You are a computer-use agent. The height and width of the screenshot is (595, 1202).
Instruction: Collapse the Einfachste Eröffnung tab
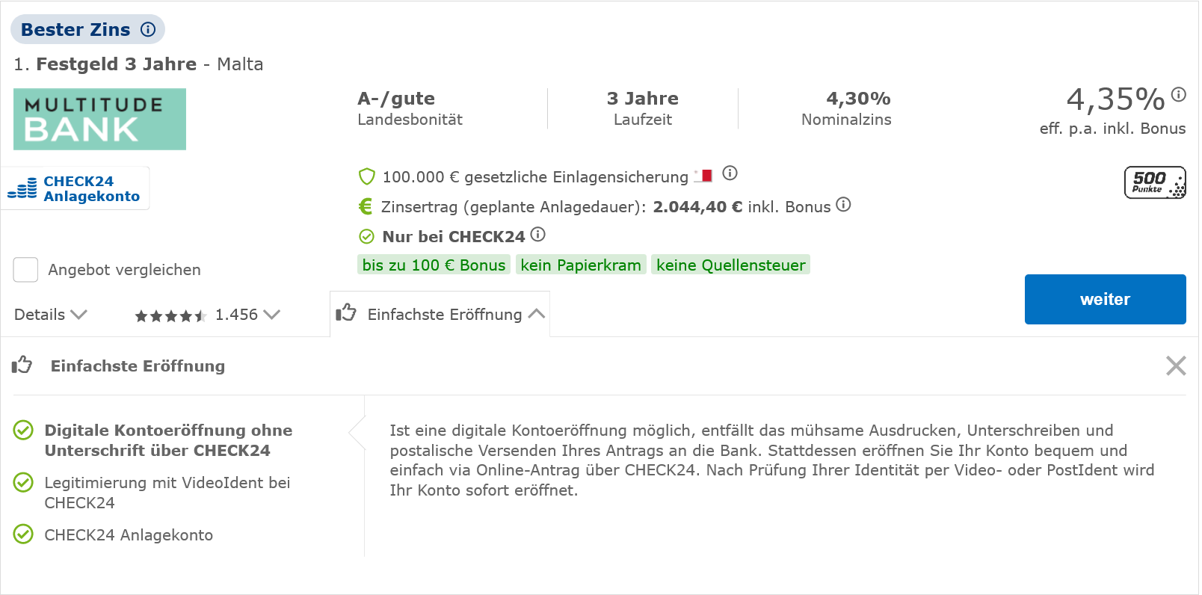440,315
